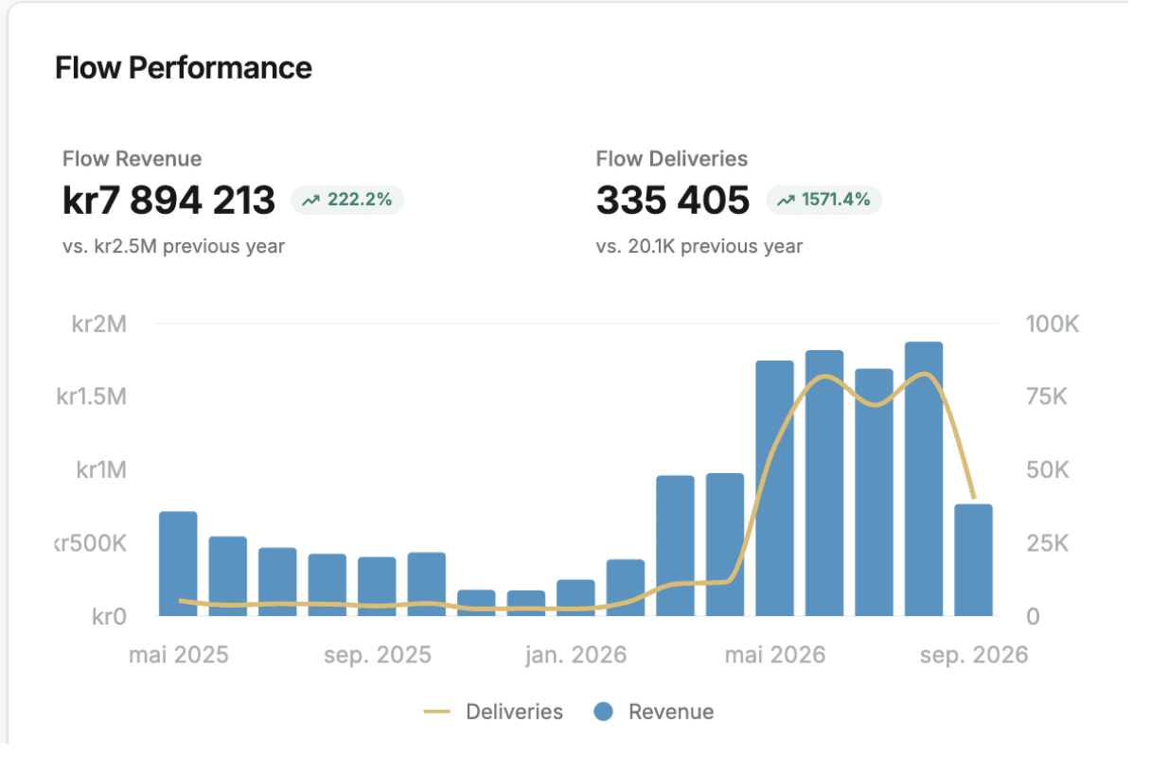Click the 25K right axis label
The height and width of the screenshot is (776, 1168).
click(1047, 543)
